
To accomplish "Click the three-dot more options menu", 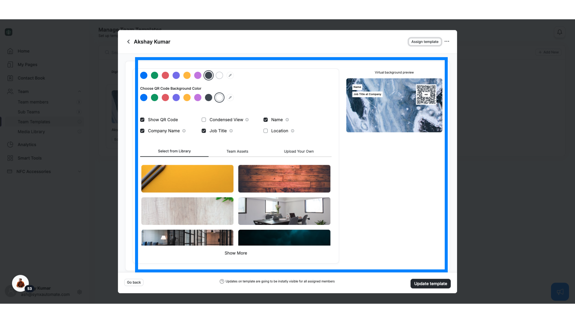I will click(x=447, y=41).
